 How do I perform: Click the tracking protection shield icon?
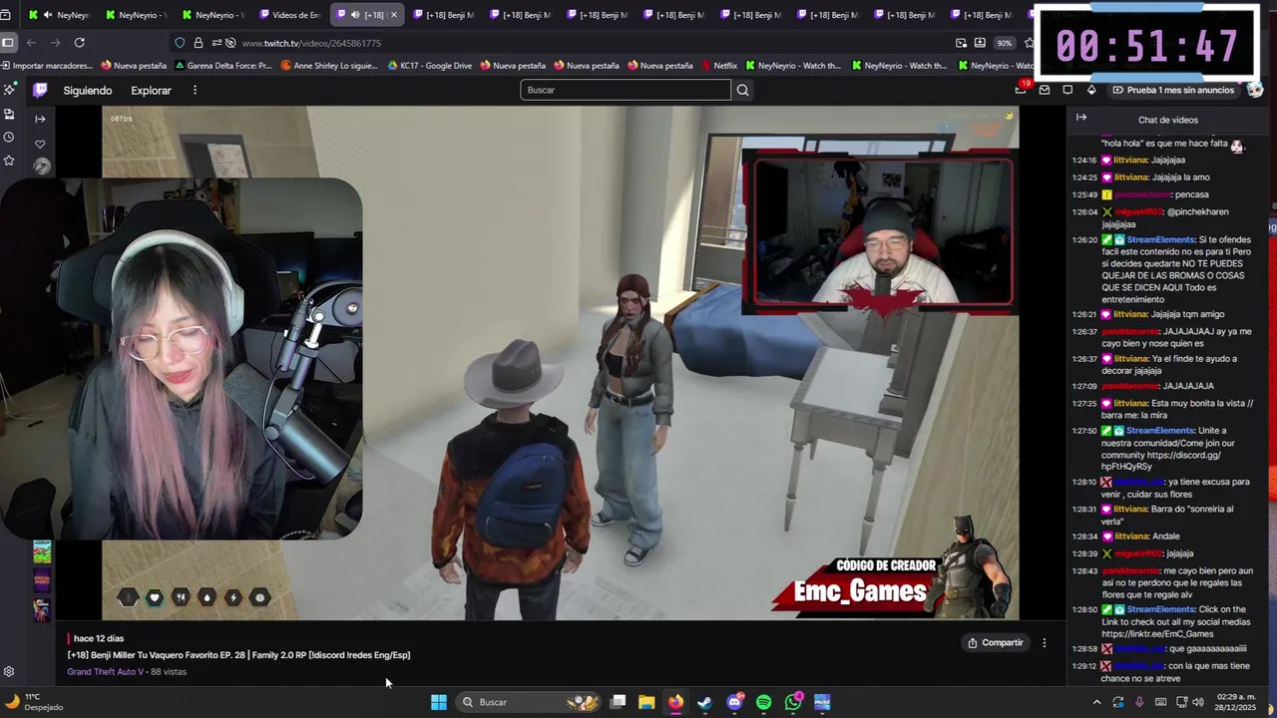[180, 43]
